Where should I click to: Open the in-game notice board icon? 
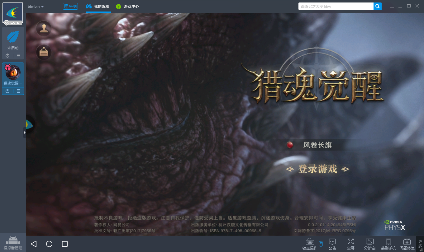pyautogui.click(x=44, y=52)
